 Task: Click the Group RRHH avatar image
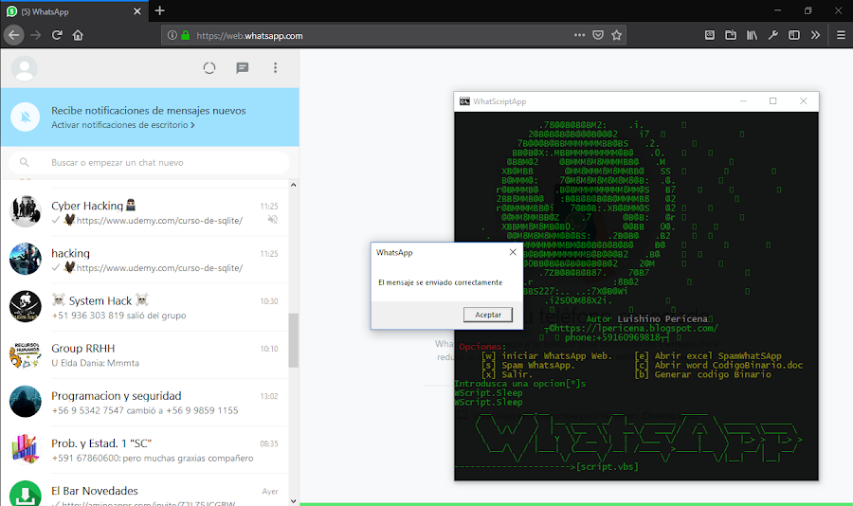pos(25,354)
